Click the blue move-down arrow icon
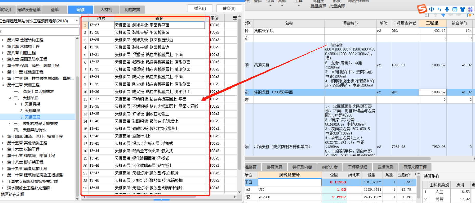 click(x=443, y=15)
